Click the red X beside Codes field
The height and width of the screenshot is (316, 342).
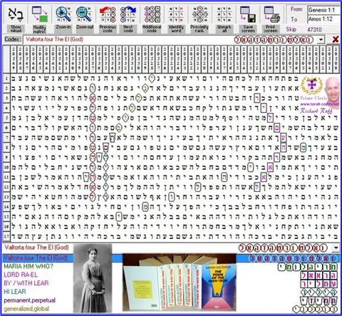point(336,39)
